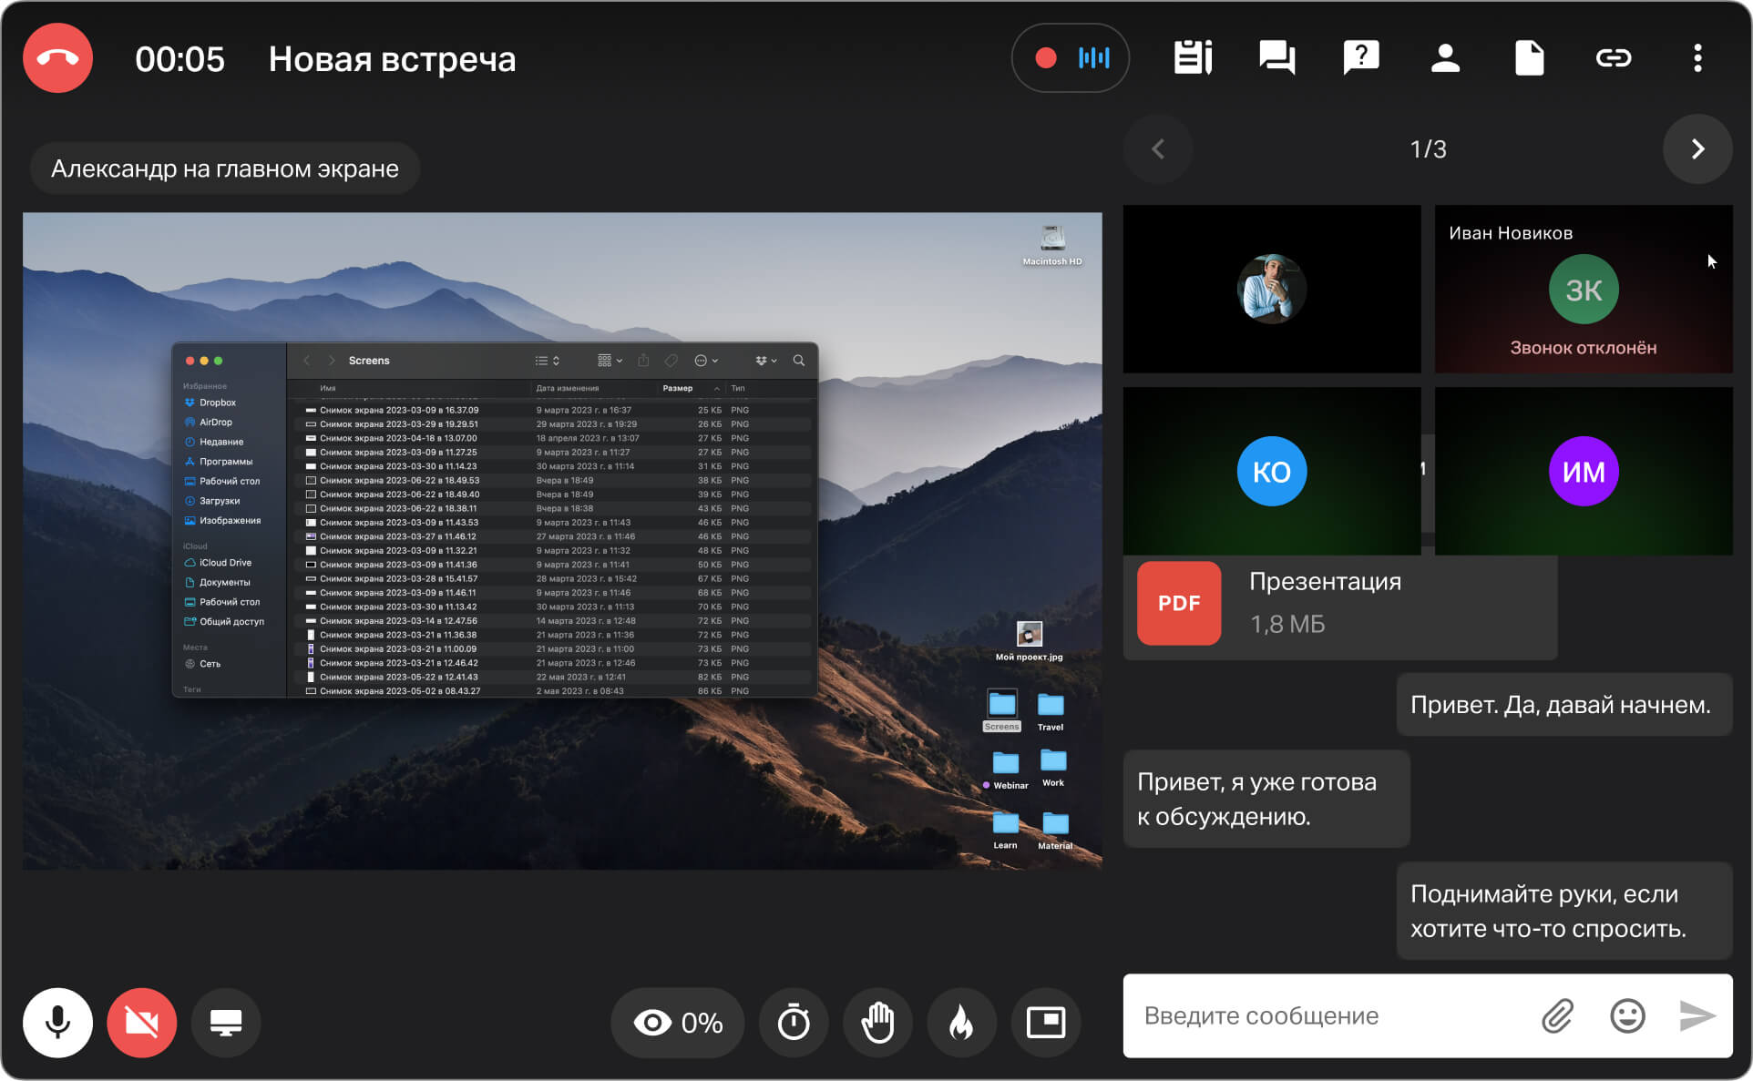Open the shared files document icon
1753x1081 pixels.
click(1529, 58)
